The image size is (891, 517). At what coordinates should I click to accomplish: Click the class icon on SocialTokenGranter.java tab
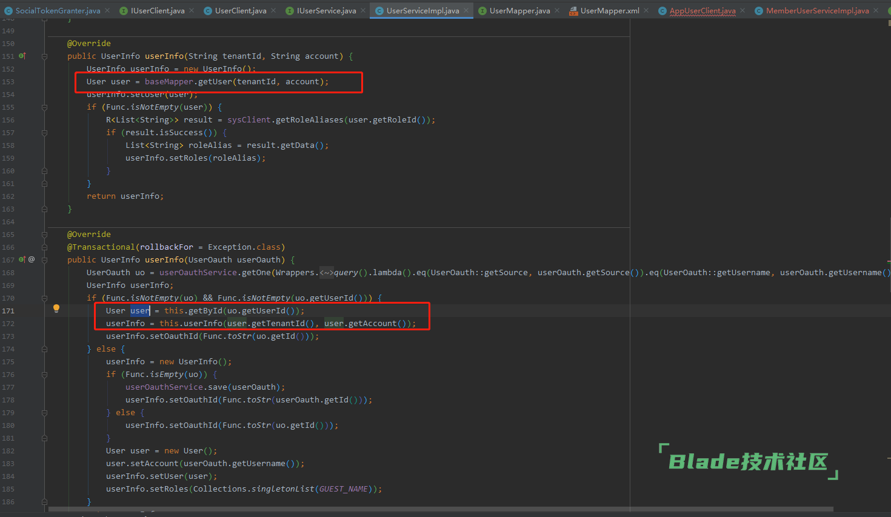click(8, 11)
